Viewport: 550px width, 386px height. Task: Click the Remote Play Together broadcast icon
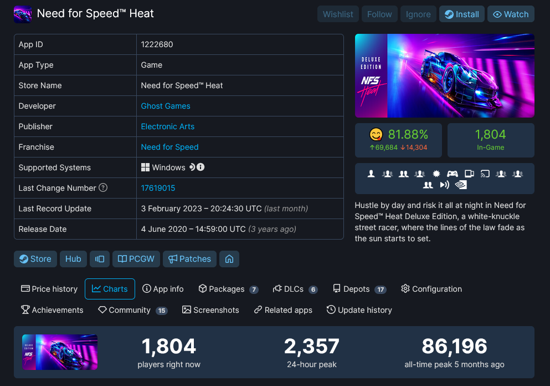(444, 185)
